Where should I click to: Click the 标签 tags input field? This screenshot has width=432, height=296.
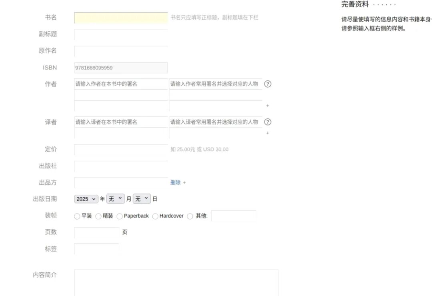(97, 249)
